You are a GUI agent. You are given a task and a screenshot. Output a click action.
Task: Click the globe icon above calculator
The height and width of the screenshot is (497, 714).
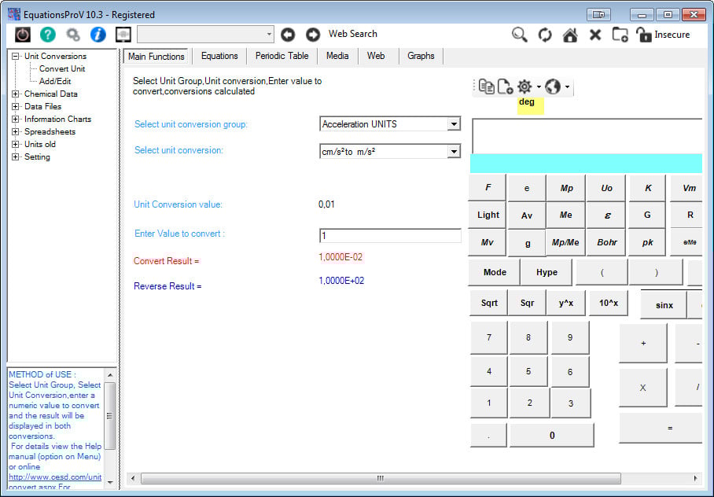pos(553,87)
